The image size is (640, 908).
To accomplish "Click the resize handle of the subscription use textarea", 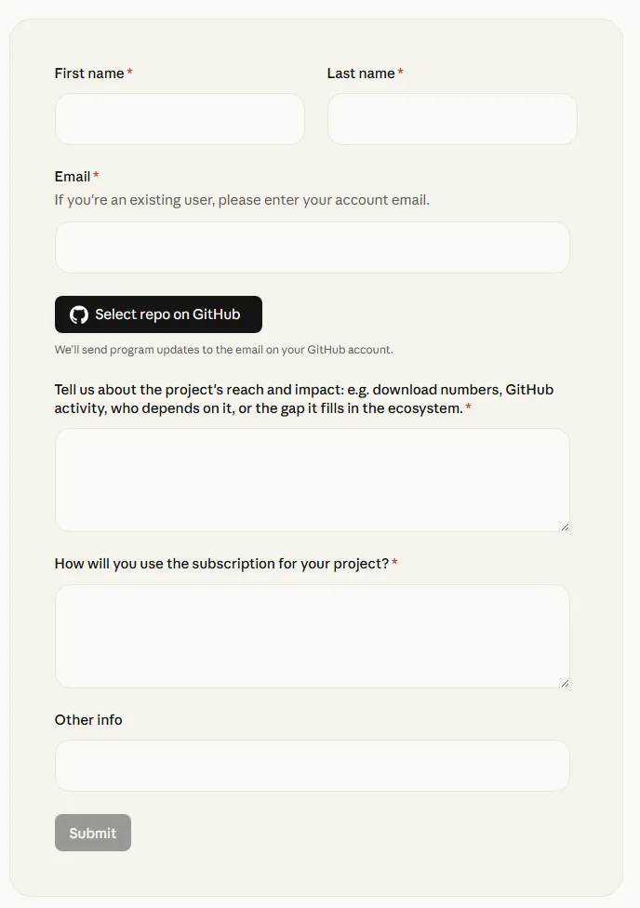I will pos(565,683).
